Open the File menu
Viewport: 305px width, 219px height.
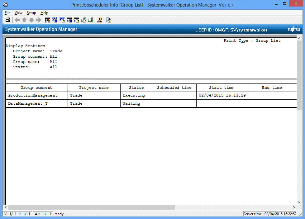[x=7, y=13]
